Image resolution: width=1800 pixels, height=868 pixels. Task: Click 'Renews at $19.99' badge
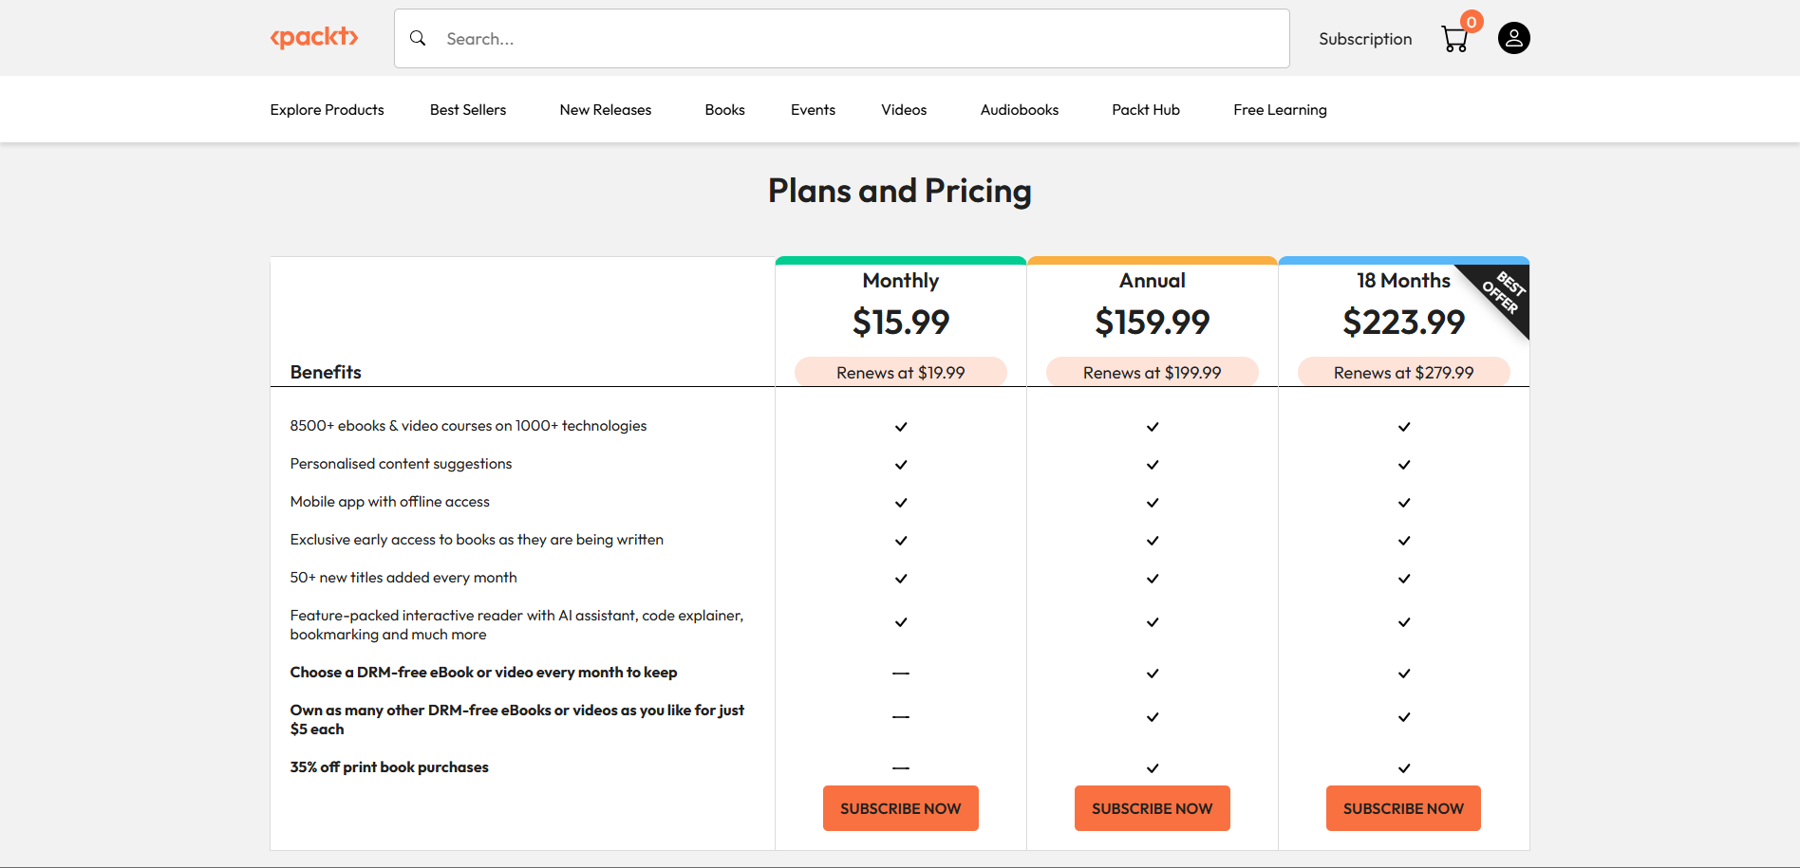[901, 373]
